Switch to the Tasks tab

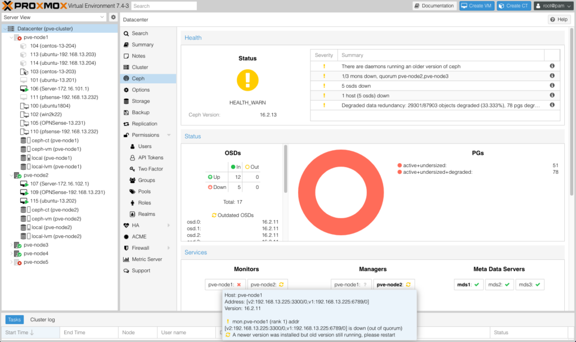[x=14, y=319]
